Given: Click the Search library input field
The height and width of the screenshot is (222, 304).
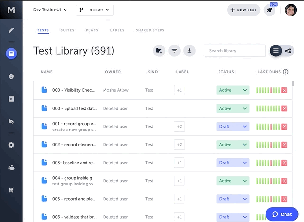Looking at the screenshot, I should click(x=235, y=51).
